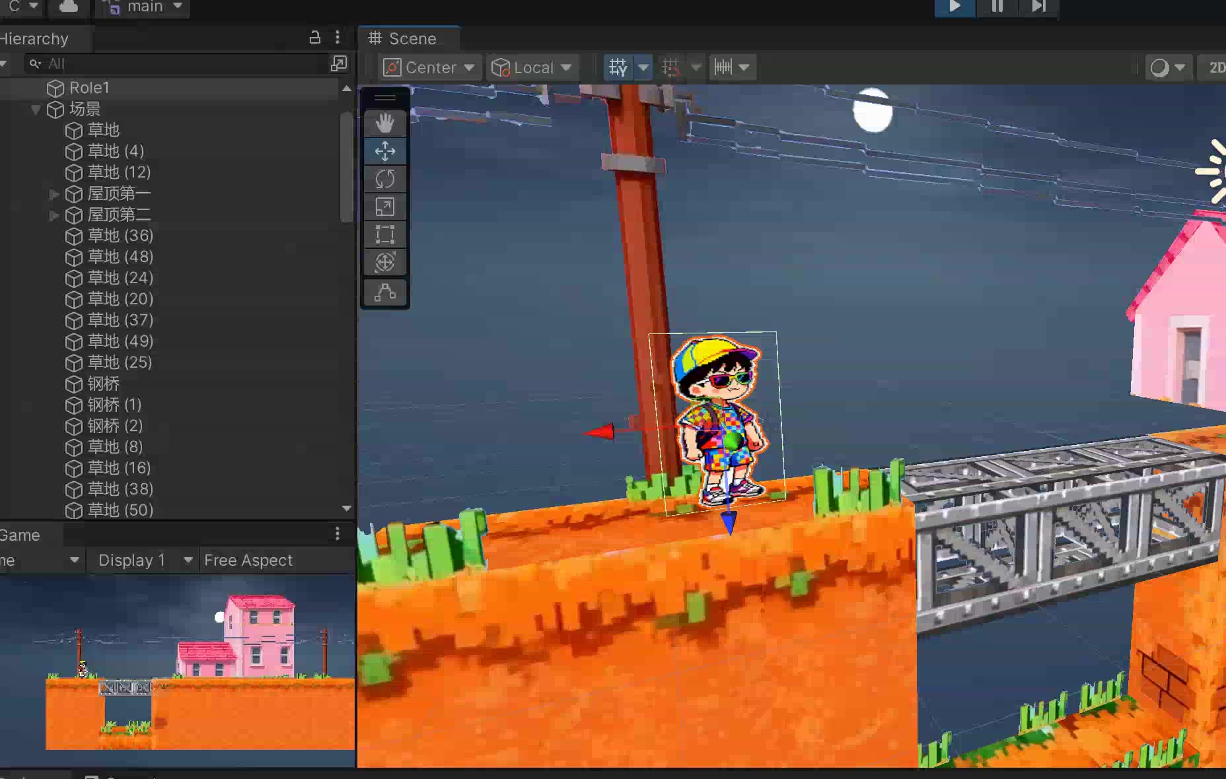Screen dimensions: 1226x779
Task: Click the Hierarchy search field
Action: (x=178, y=64)
